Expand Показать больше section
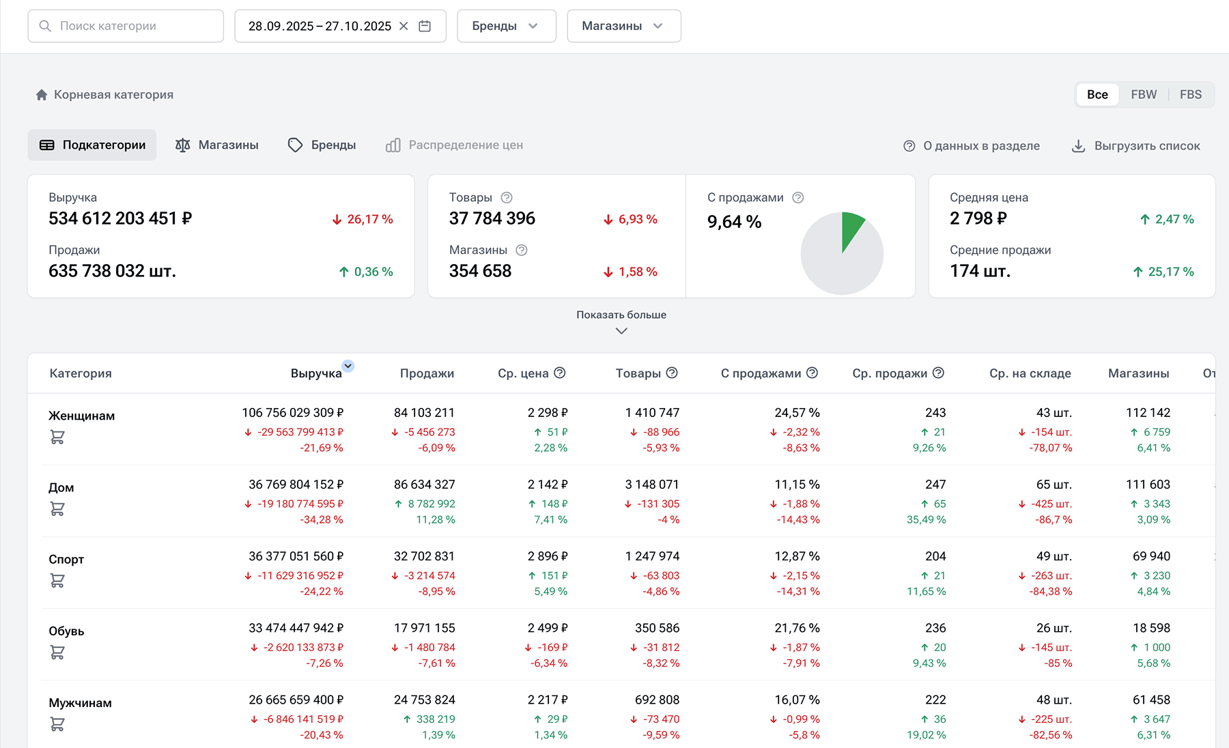This screenshot has height=748, width=1229. [x=621, y=322]
